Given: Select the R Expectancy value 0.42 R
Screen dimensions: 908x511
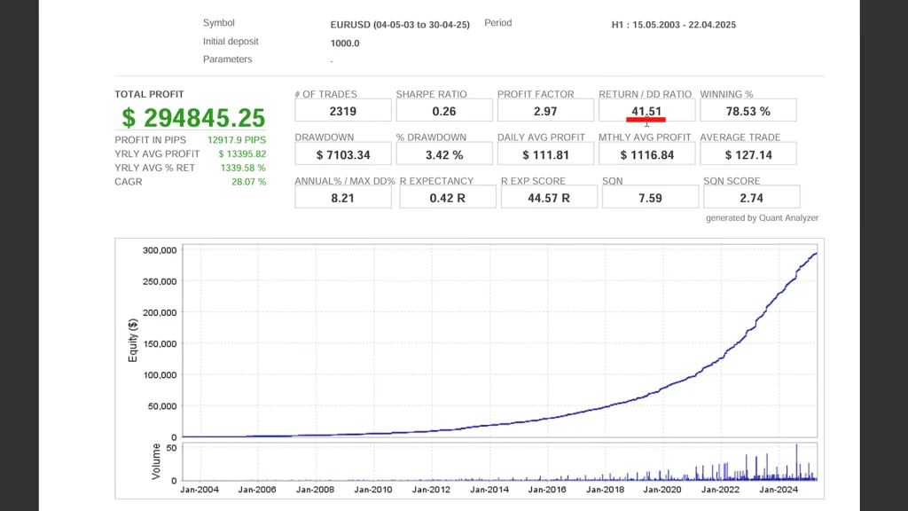Looking at the screenshot, I should [x=447, y=198].
